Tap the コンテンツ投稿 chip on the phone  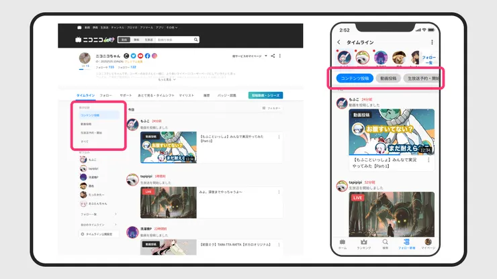355,78
